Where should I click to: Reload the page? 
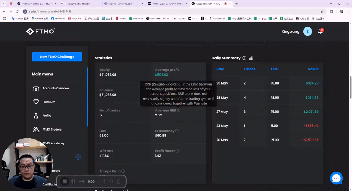click(17, 11)
